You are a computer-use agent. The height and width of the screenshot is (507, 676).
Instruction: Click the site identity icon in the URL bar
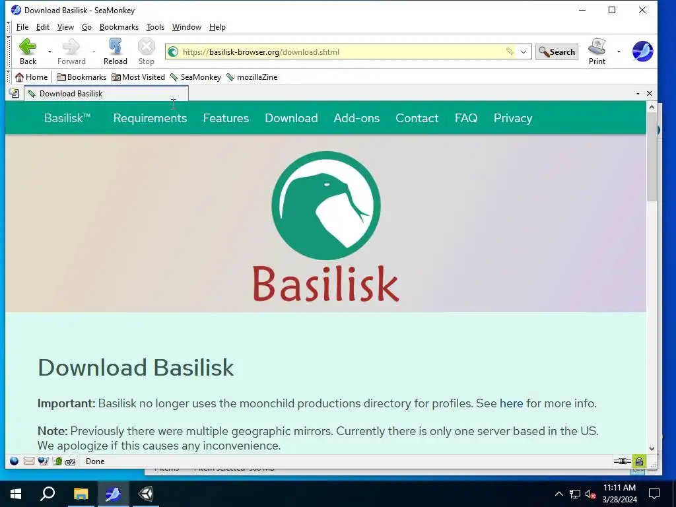tap(173, 51)
